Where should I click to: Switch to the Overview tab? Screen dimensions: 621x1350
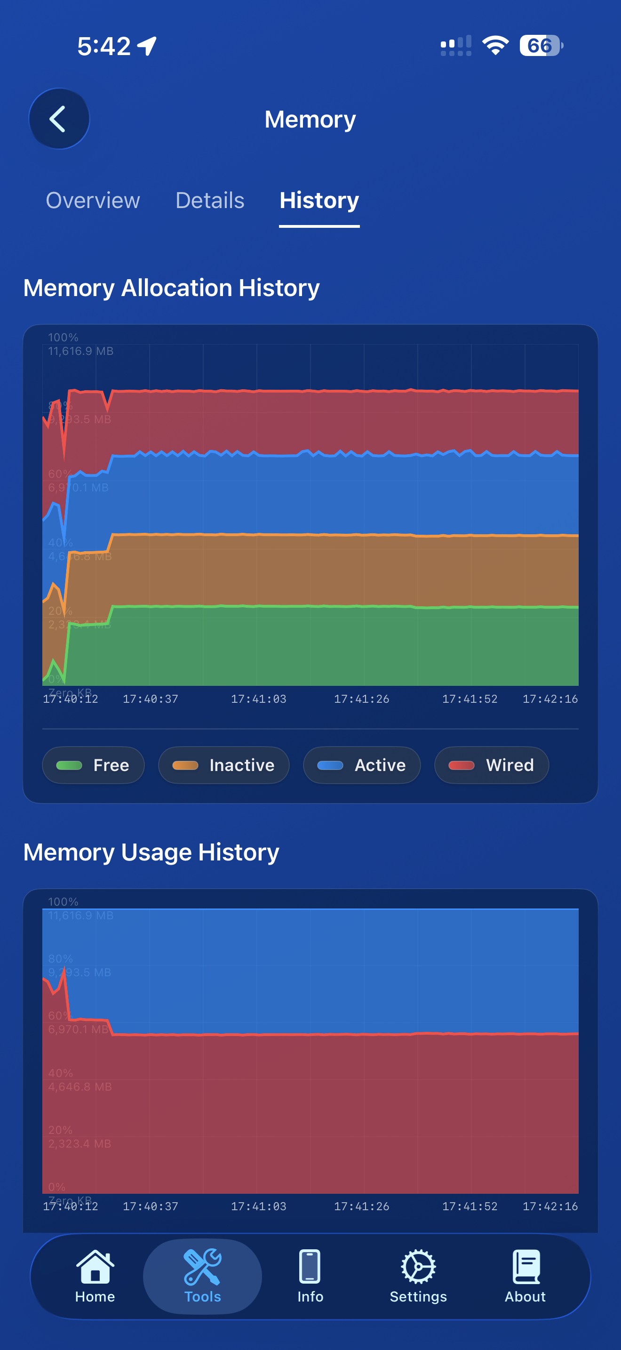tap(93, 201)
